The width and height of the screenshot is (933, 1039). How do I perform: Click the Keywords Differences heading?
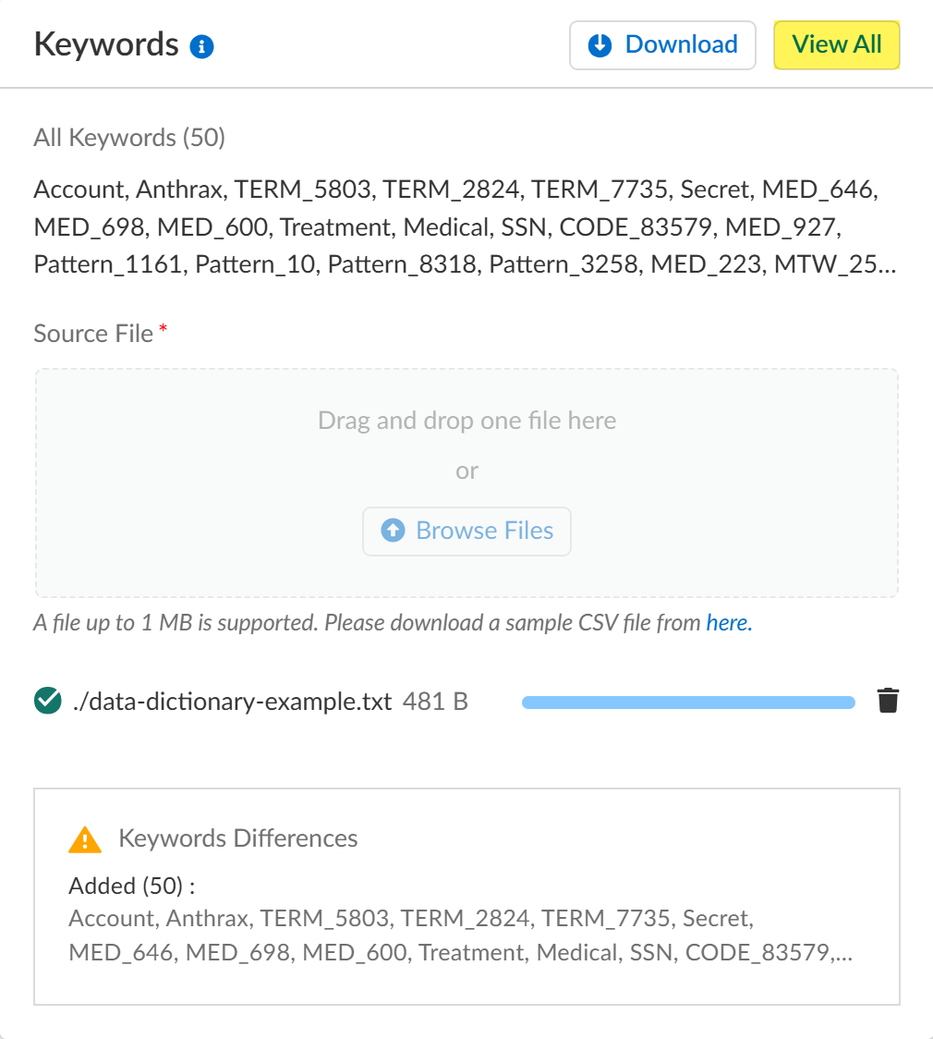click(238, 838)
